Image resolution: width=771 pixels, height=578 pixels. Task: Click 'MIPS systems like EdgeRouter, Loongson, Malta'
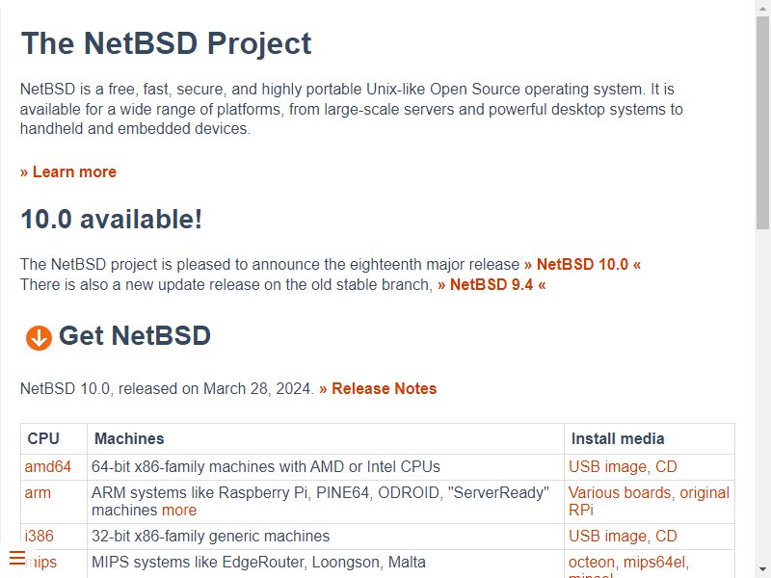pos(258,562)
